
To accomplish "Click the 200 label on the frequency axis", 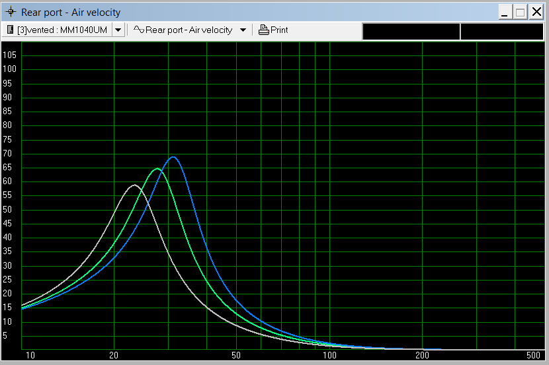I will pyautogui.click(x=422, y=355).
